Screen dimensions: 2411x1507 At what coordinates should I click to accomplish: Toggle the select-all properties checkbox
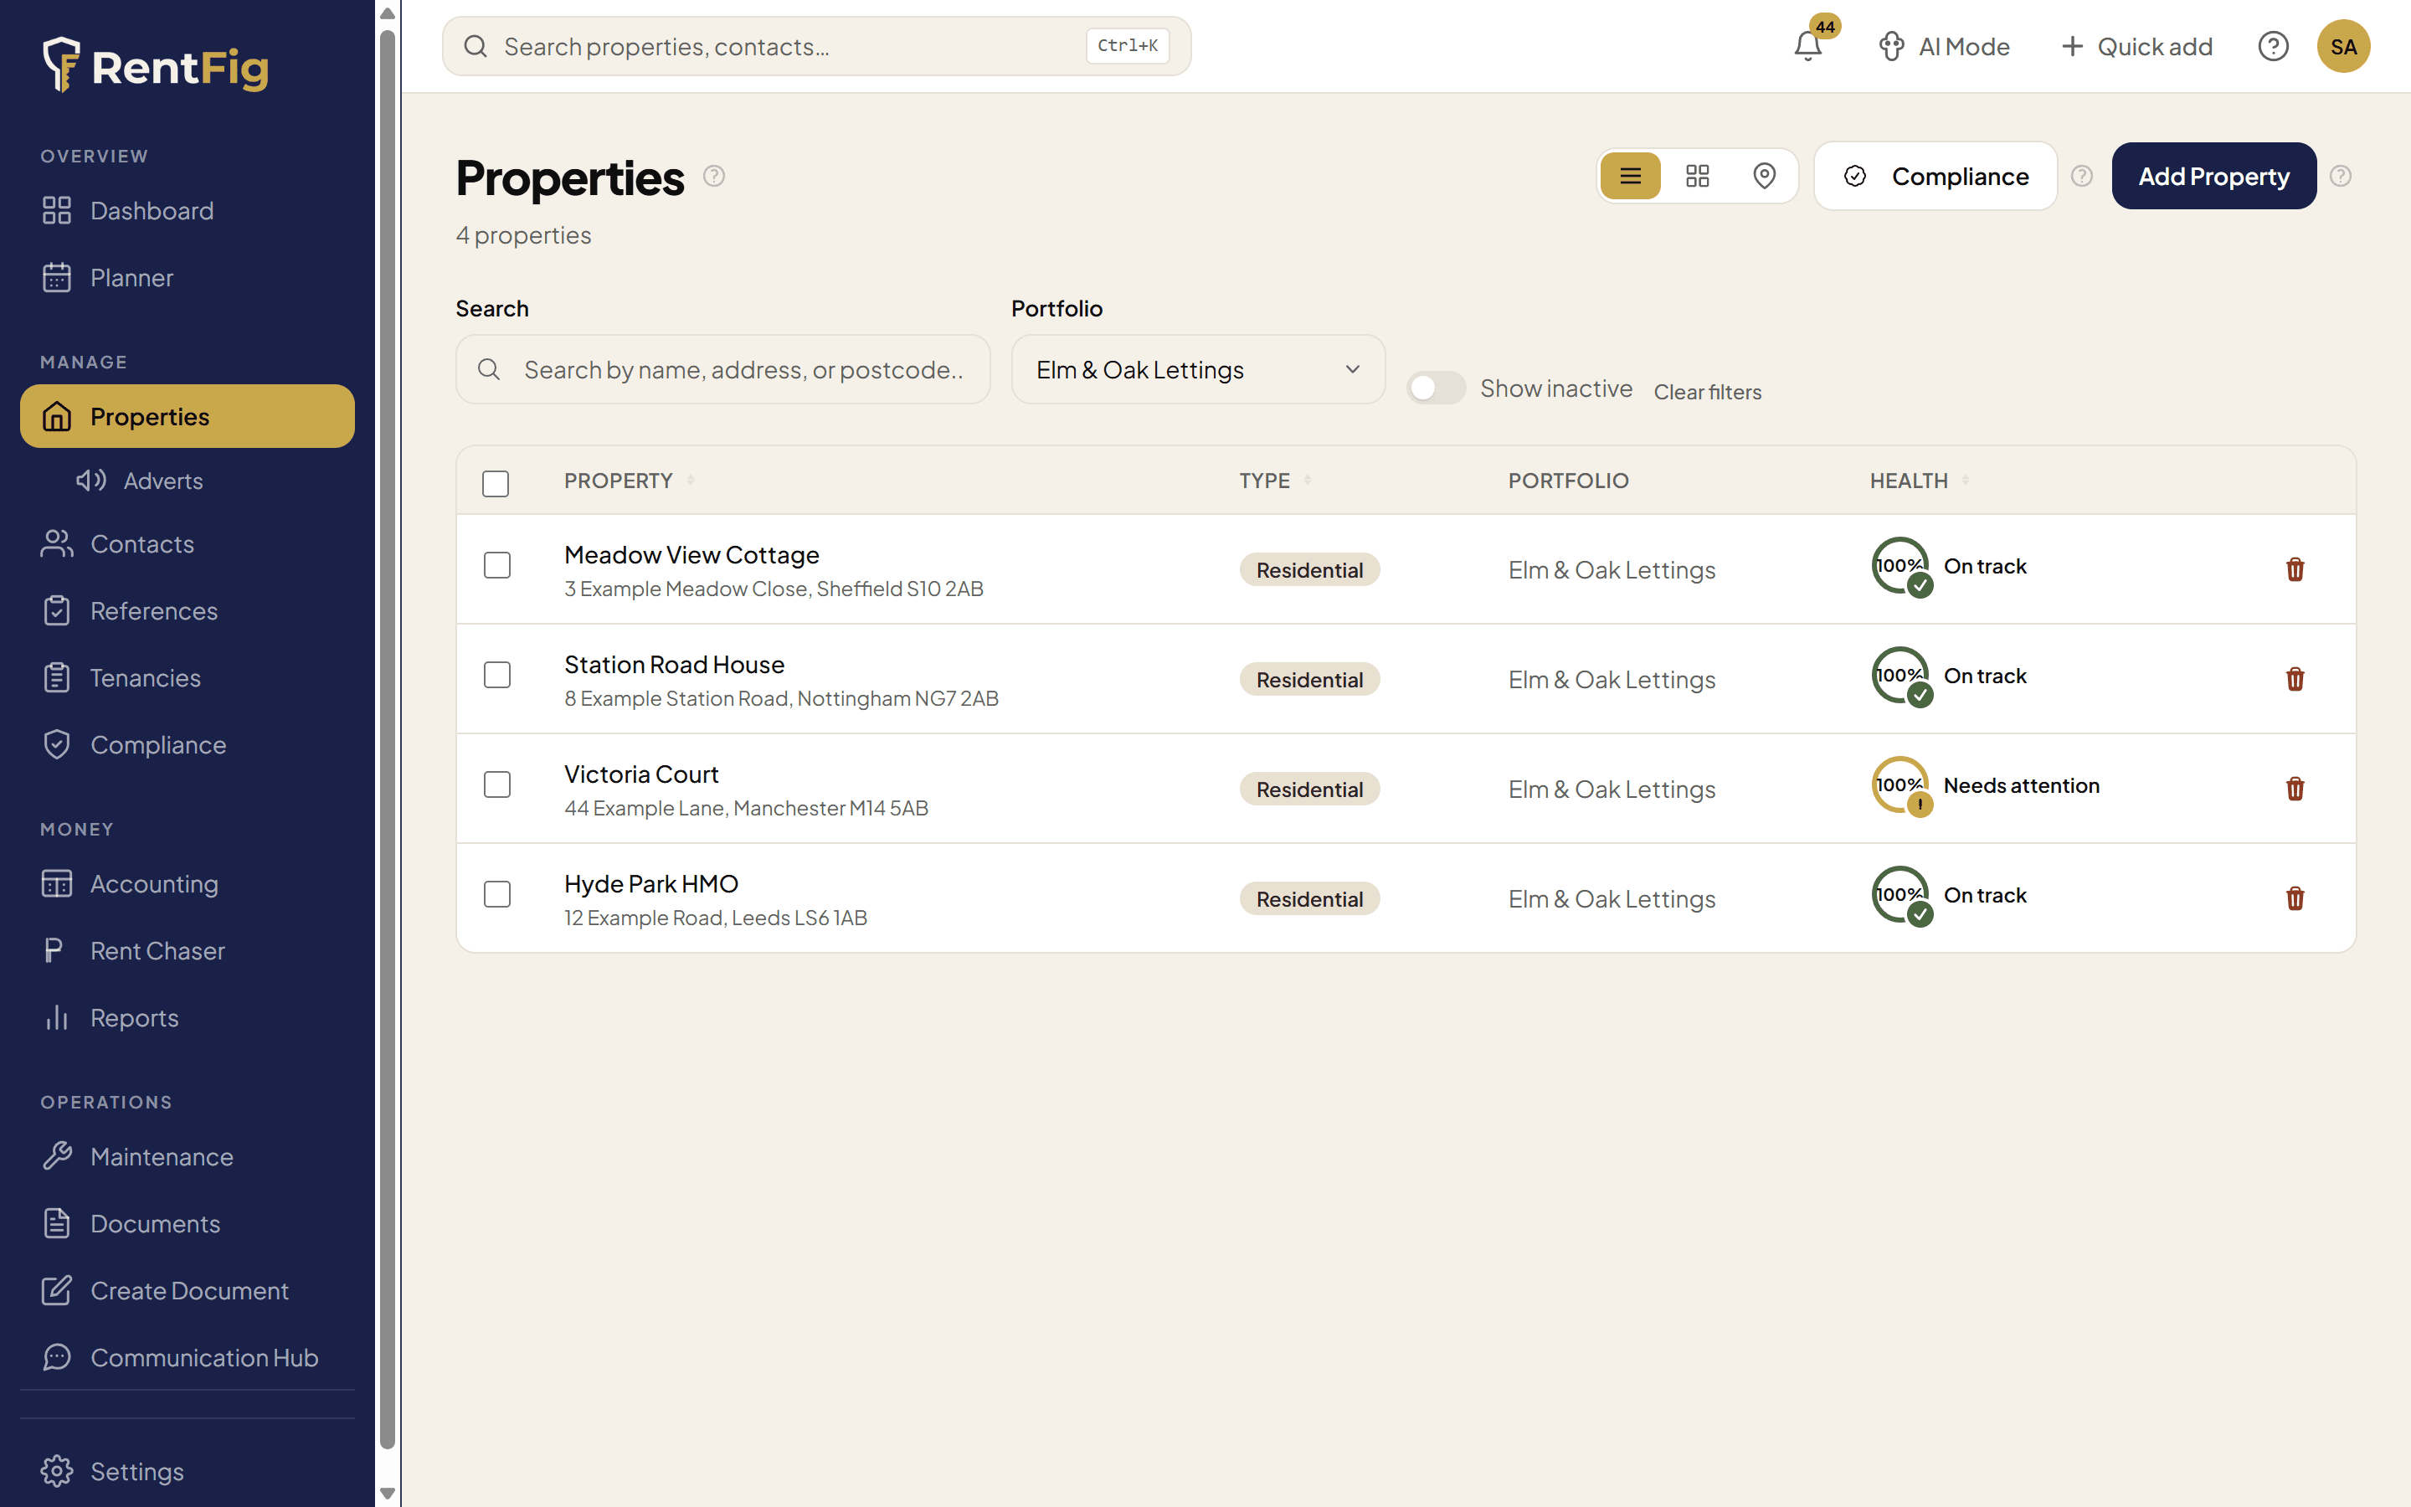point(495,483)
